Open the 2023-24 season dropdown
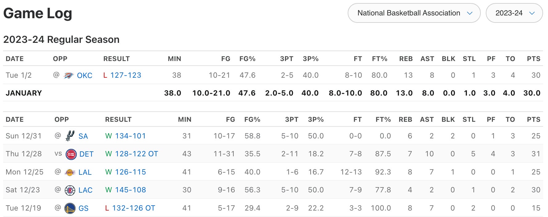 point(514,13)
